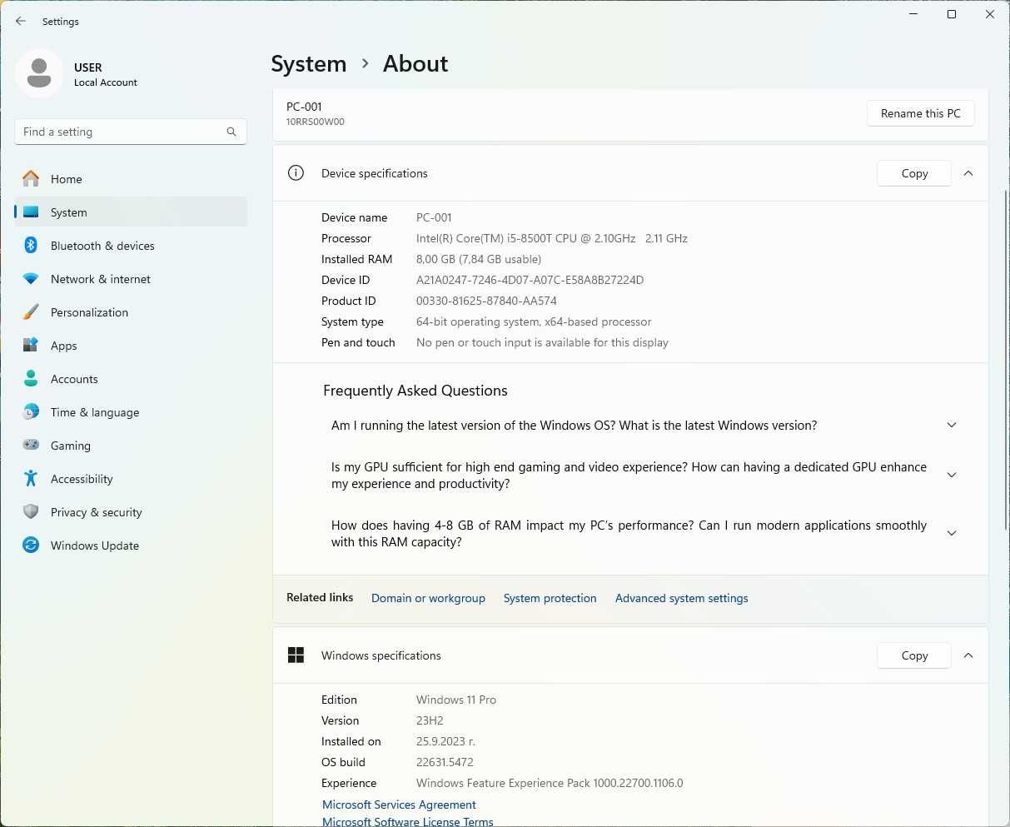Image resolution: width=1010 pixels, height=827 pixels.
Task: Click the Windows logo icon in specifications
Action: [296, 655]
